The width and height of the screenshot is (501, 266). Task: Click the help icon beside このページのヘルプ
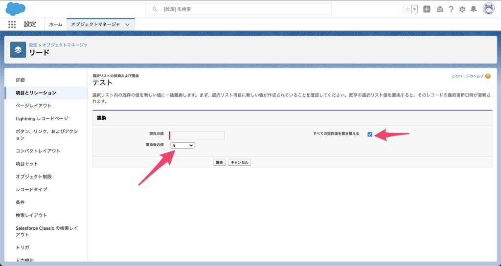point(488,76)
